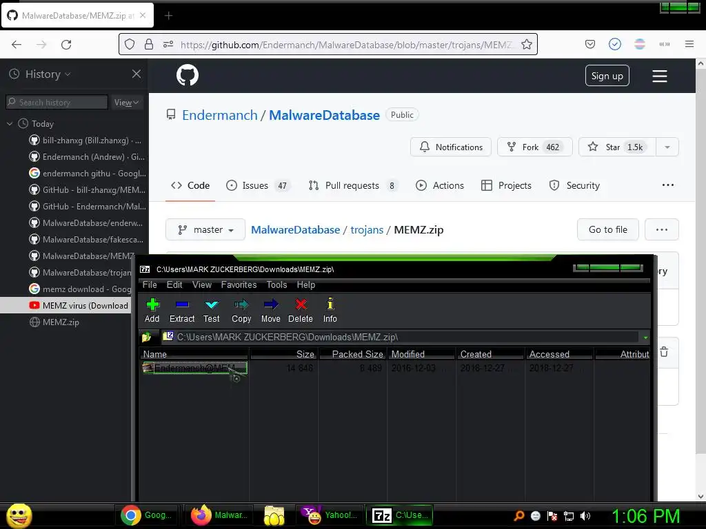Open the MalwareDatabase repository link

tap(324, 115)
